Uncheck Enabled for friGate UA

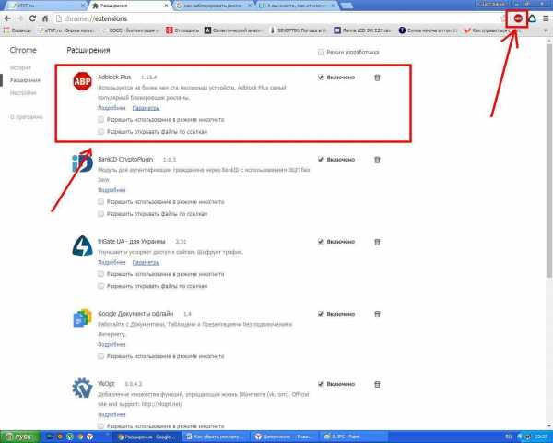coord(320,242)
